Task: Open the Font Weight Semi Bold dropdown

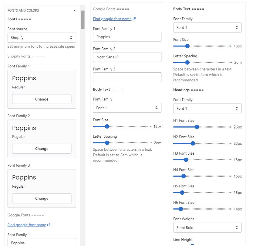Action: pos(207,227)
